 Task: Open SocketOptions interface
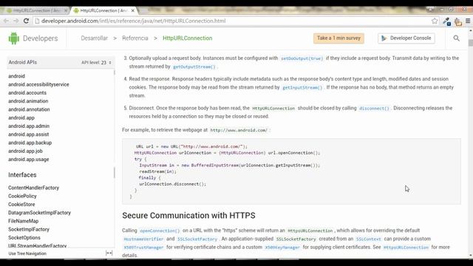point(24,238)
